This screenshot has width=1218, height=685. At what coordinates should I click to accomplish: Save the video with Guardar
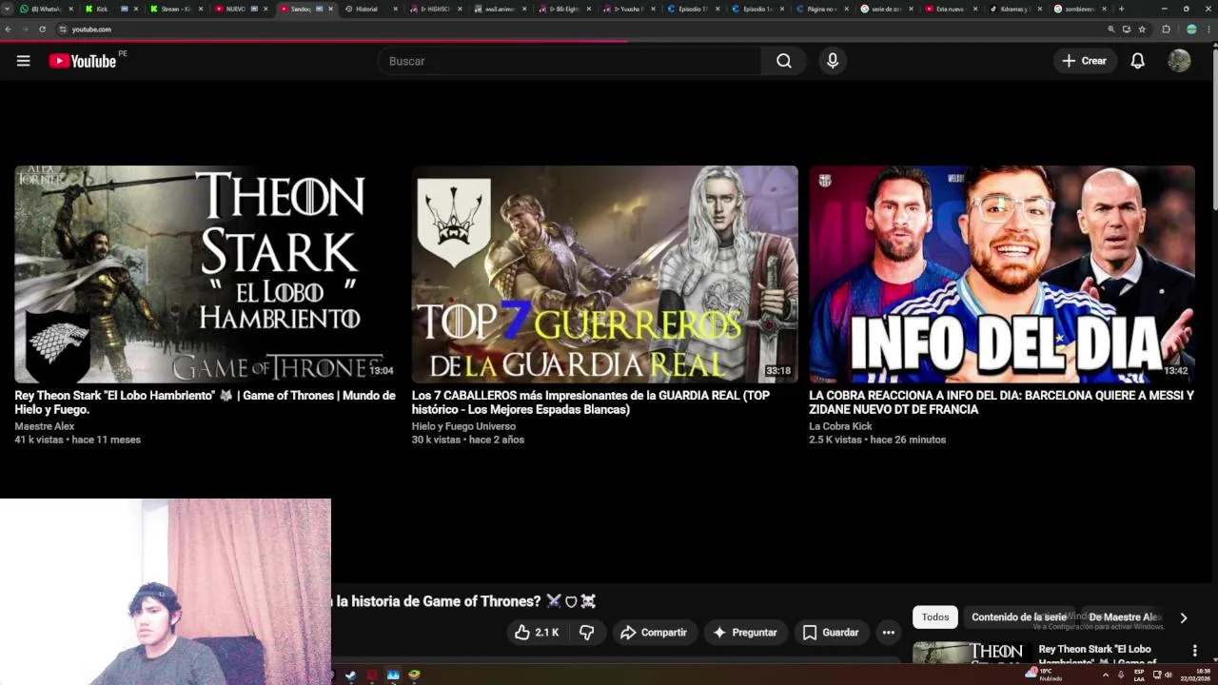pos(831,633)
